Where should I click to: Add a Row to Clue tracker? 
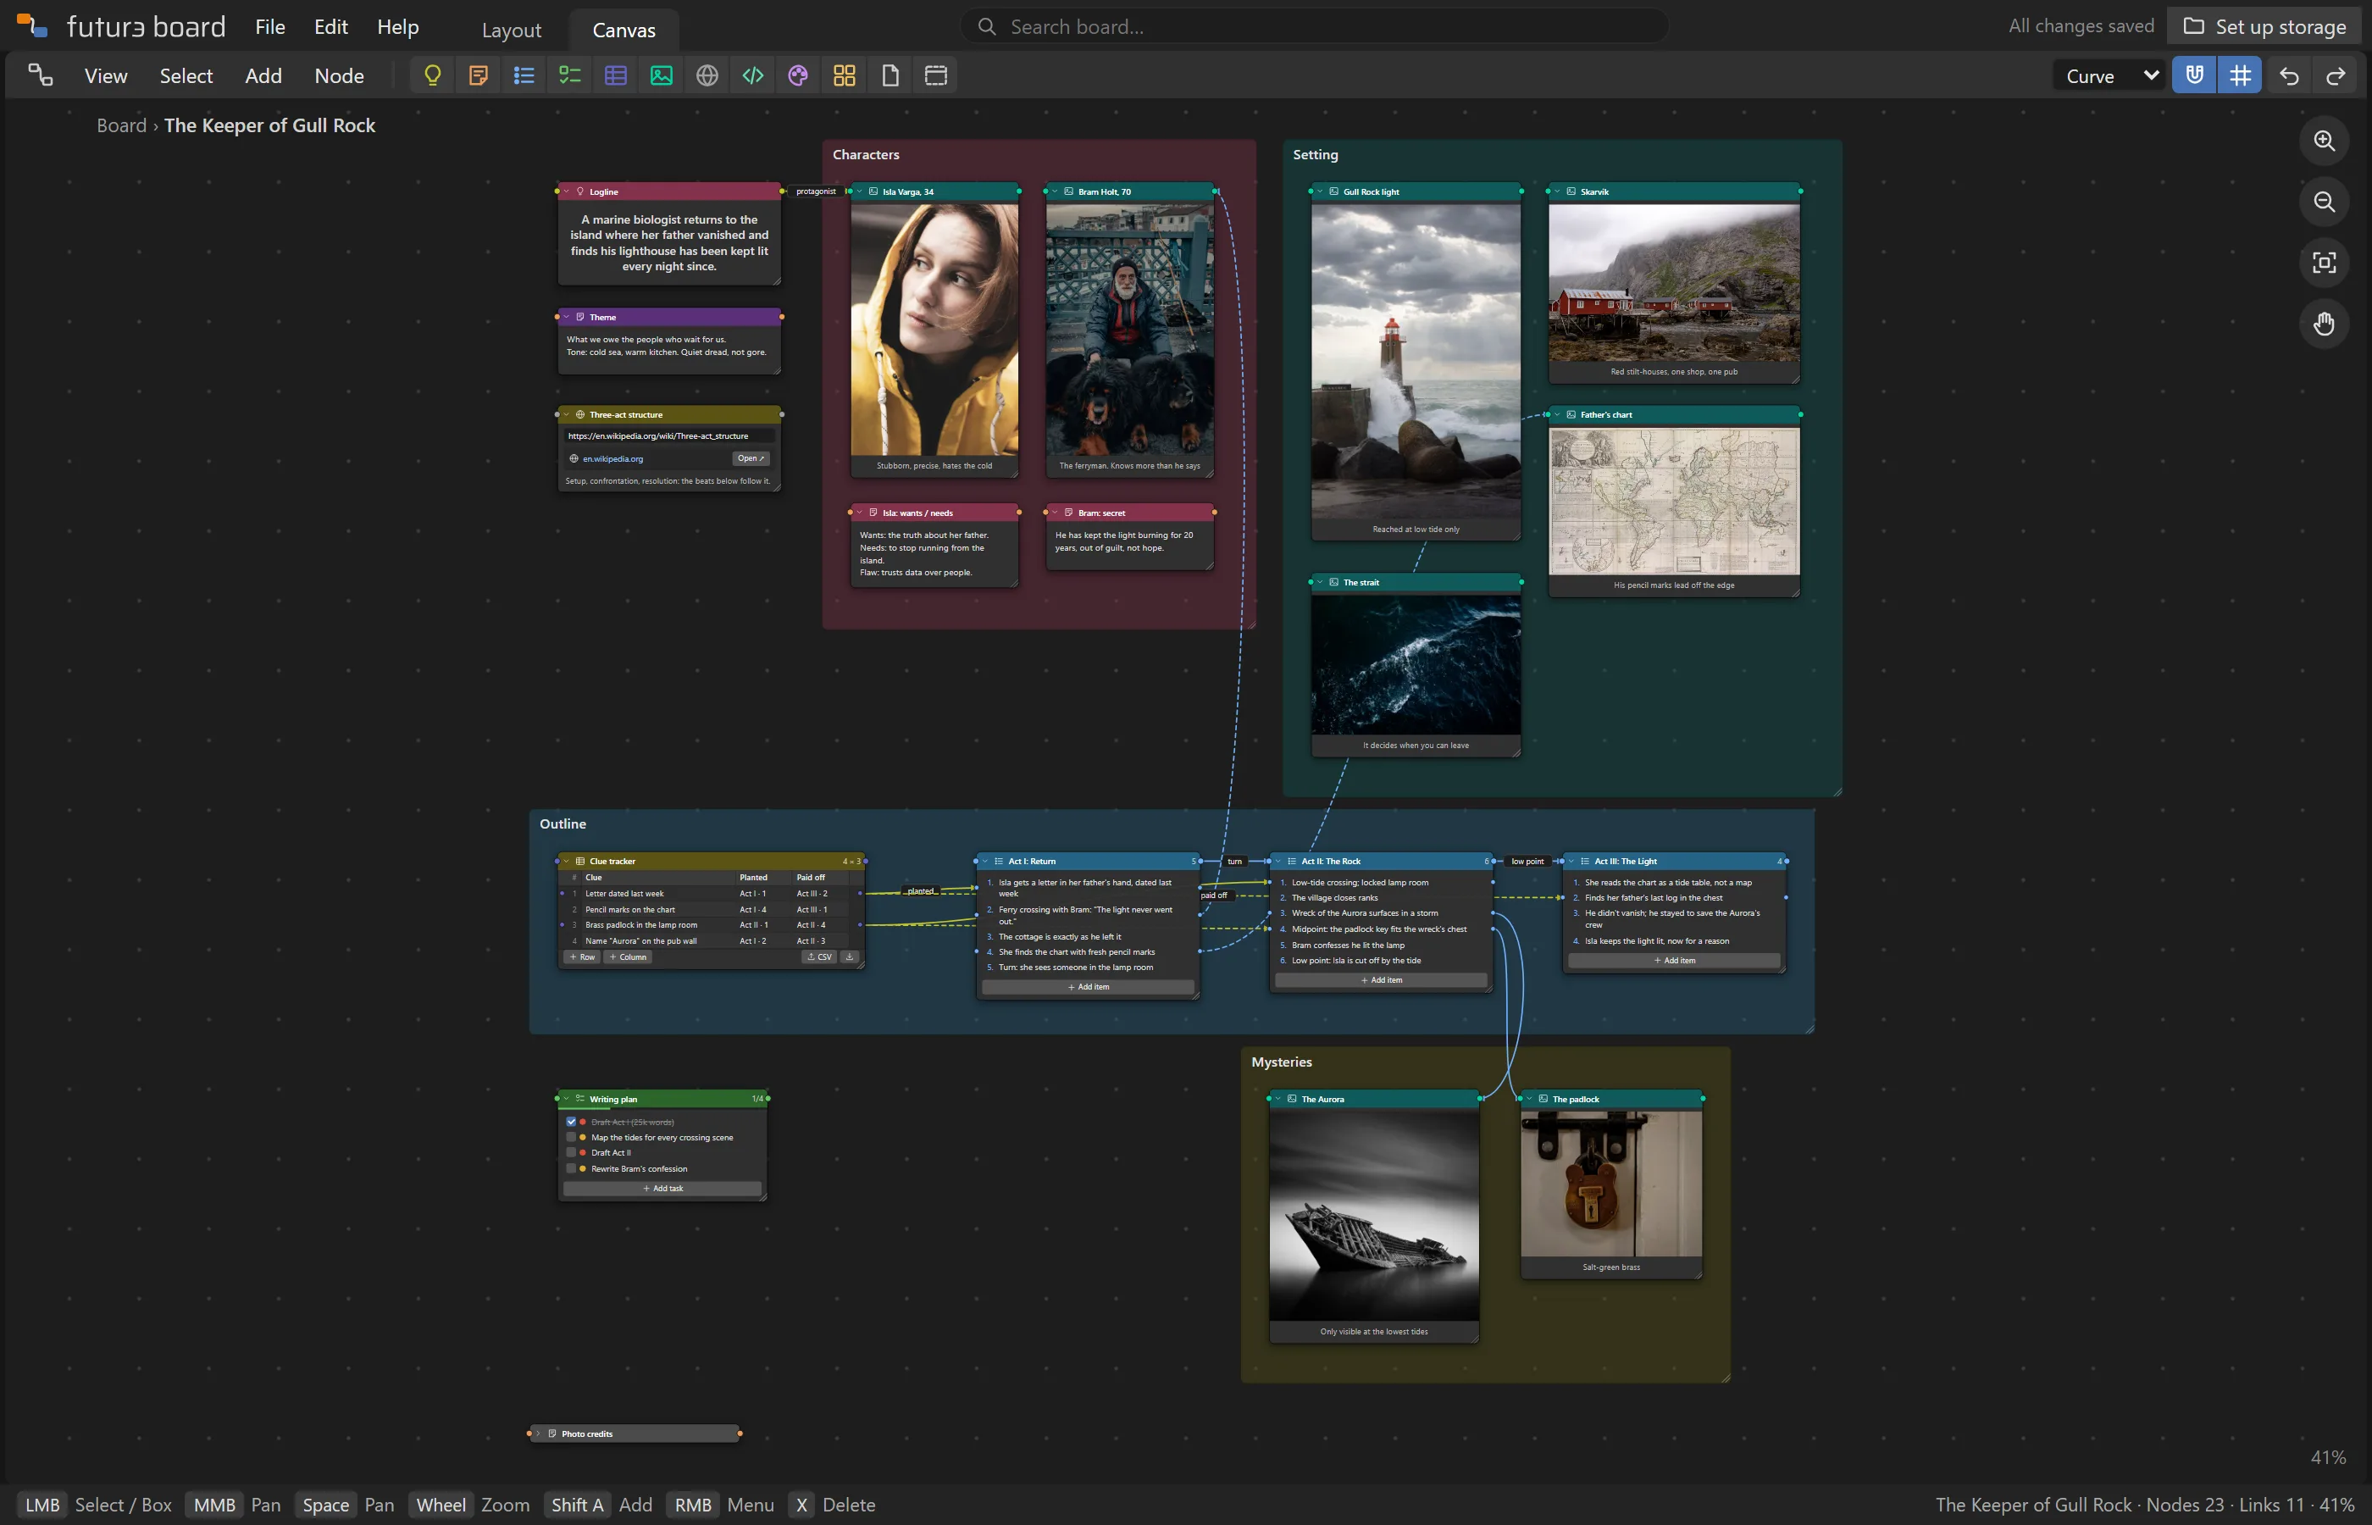click(582, 957)
